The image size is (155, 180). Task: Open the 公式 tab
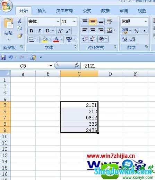tap(87, 11)
